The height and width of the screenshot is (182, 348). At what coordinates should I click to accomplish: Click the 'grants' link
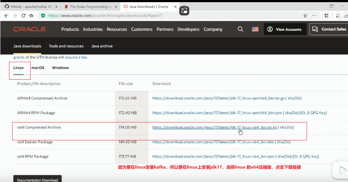click(x=19, y=57)
